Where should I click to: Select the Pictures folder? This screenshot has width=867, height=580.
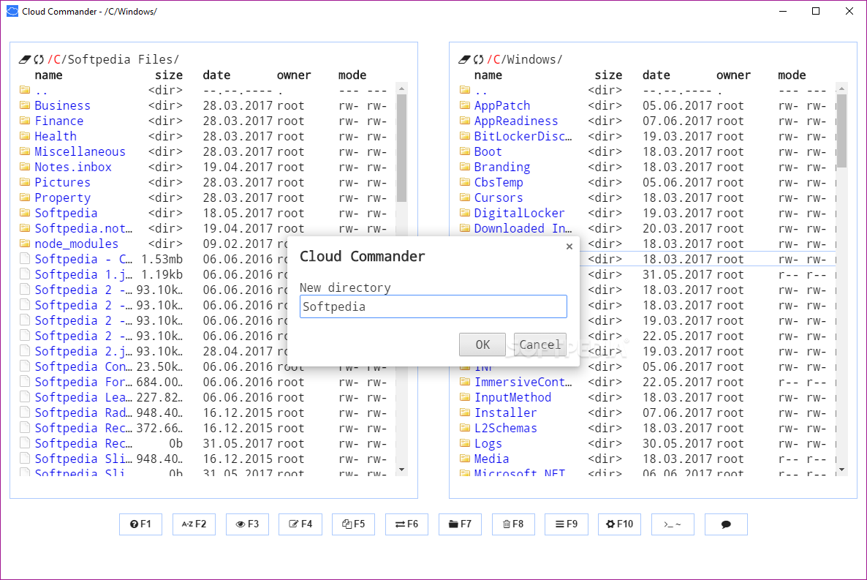click(62, 182)
